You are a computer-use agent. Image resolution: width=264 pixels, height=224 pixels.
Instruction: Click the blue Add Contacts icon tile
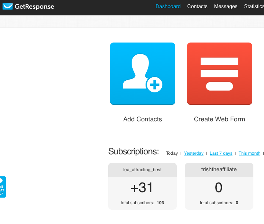click(x=143, y=74)
